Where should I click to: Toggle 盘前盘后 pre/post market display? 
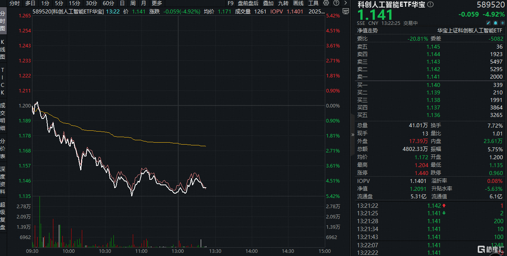pos(248,3)
